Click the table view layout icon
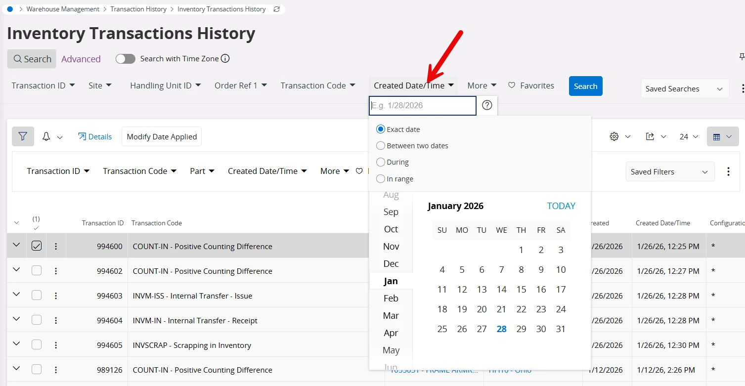745x386 pixels. click(717, 136)
